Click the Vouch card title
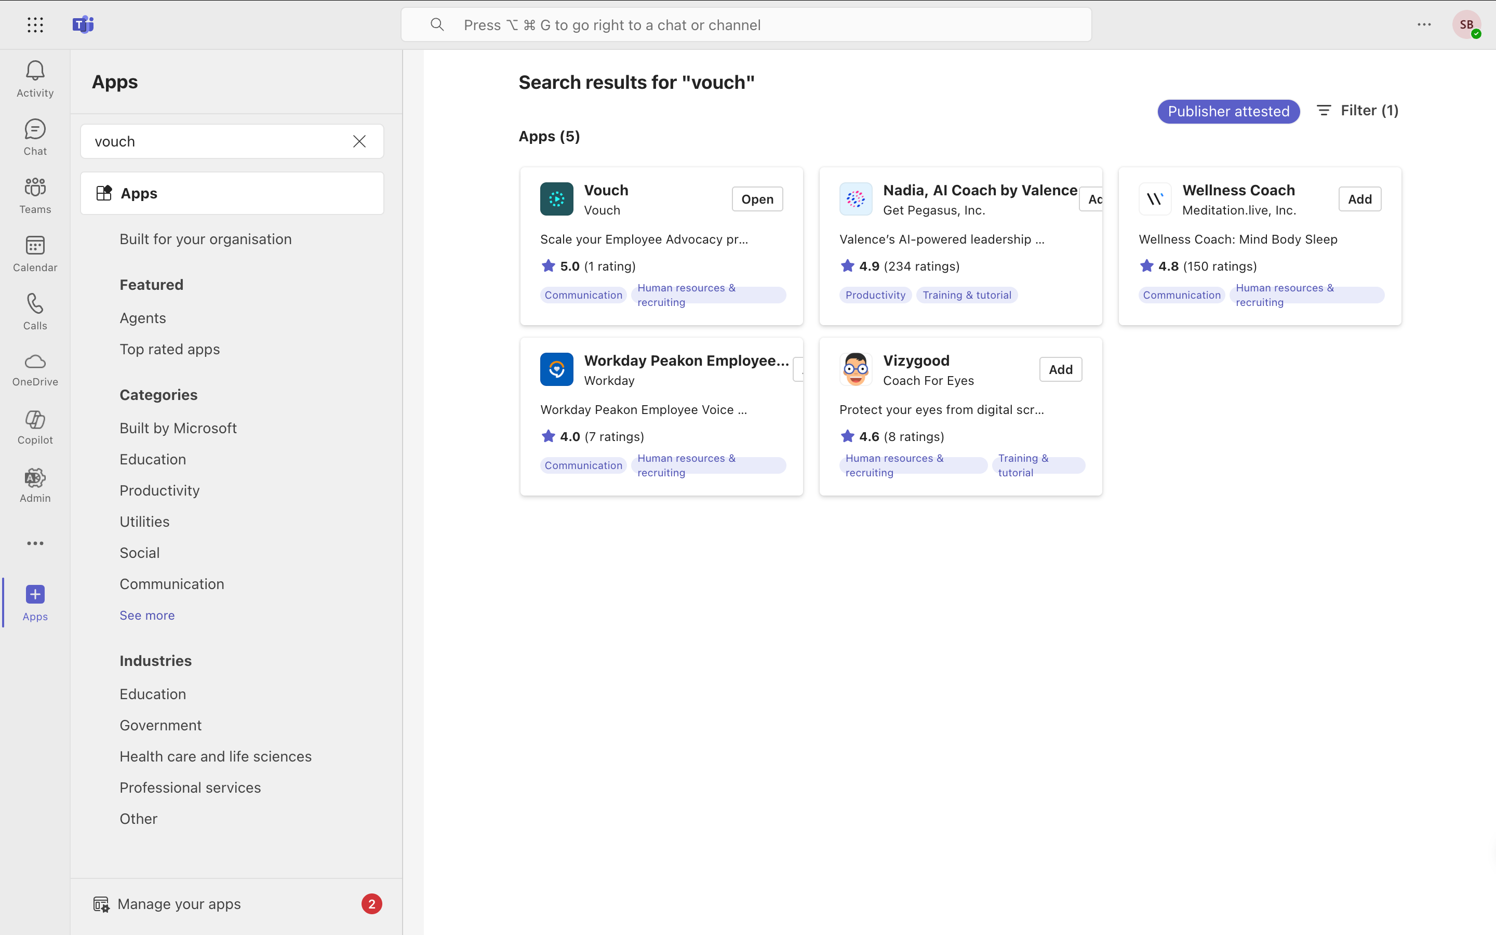 pyautogui.click(x=606, y=191)
